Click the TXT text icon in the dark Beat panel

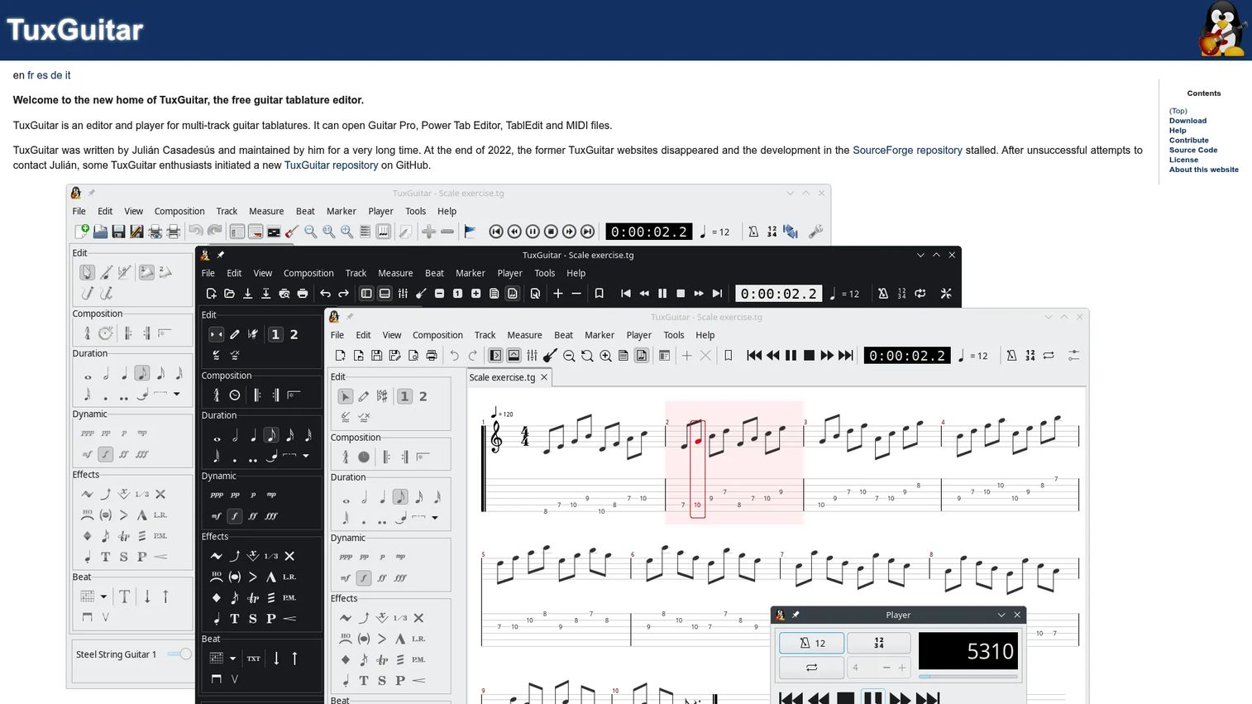click(254, 659)
